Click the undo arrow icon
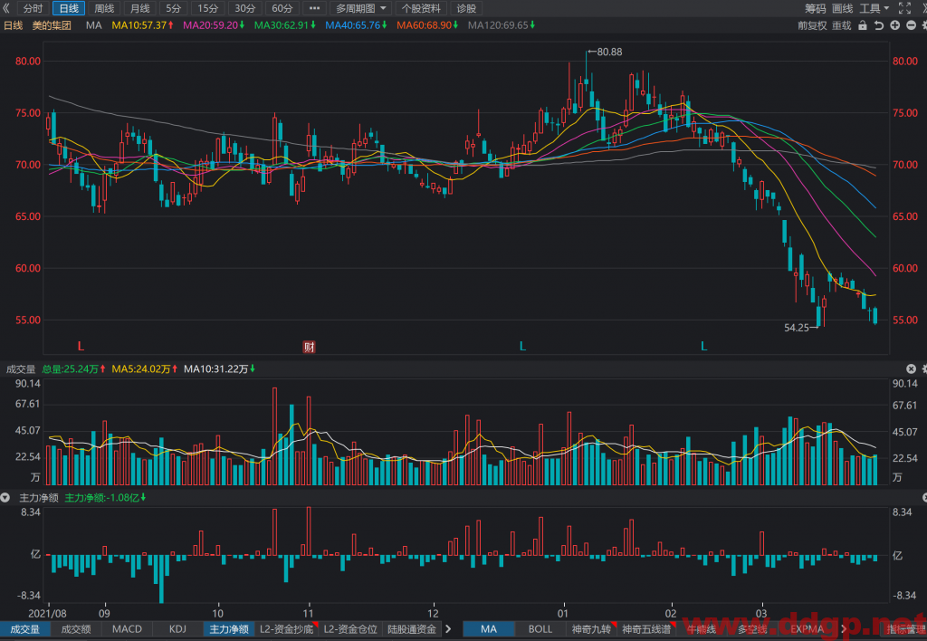Viewport: 927px width, 641px height. (879, 25)
